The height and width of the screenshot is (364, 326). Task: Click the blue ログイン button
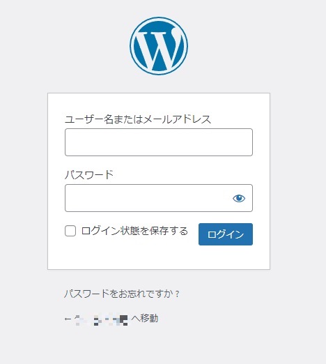pos(226,234)
